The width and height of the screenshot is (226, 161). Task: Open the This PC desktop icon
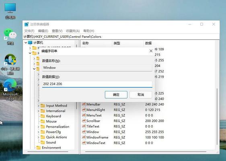[10, 11]
